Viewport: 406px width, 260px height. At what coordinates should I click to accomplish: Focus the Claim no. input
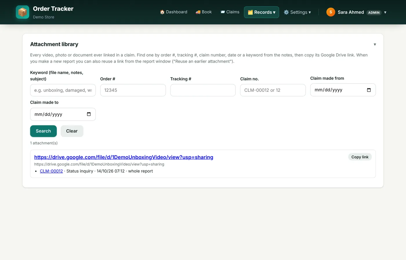(x=273, y=90)
